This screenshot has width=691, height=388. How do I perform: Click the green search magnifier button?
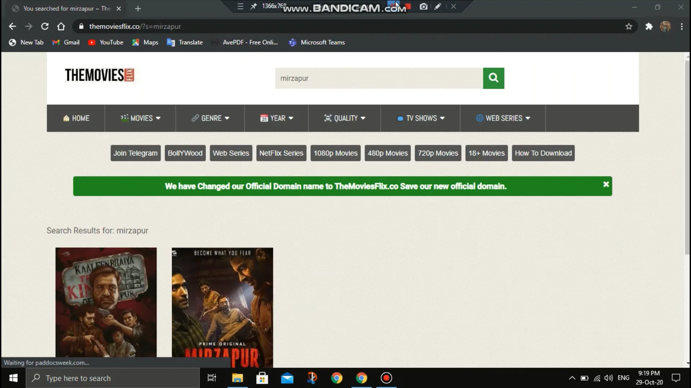point(493,78)
